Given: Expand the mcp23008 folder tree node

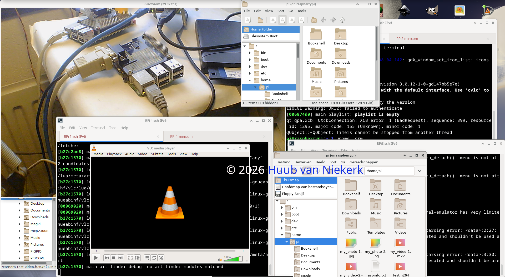Looking at the screenshot, I should click(x=19, y=231).
